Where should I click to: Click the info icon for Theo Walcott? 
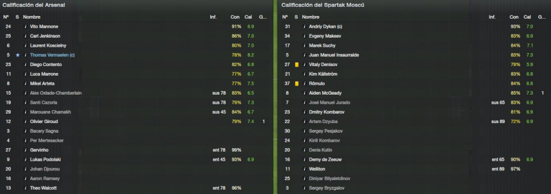click(x=26, y=188)
